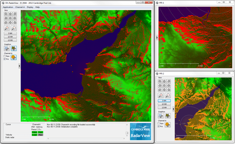235x144 pixels.
Task: Enable the Raw checkbox in PPI-2
Action: (159, 123)
